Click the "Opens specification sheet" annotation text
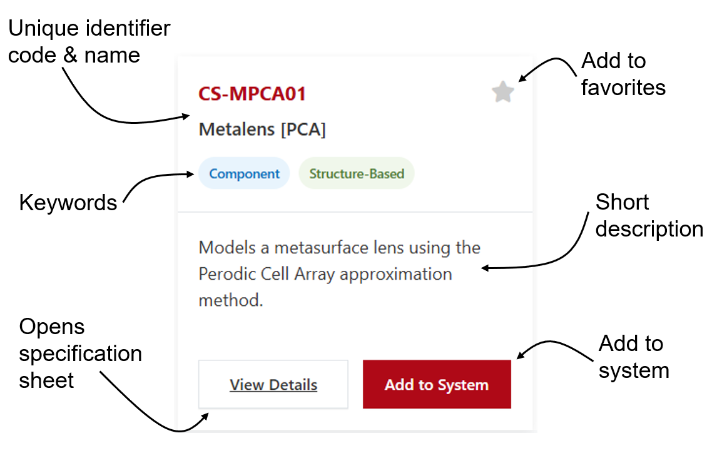717x463 pixels. point(80,353)
